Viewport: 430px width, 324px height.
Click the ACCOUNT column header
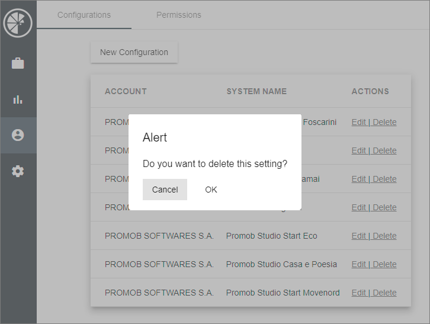click(x=126, y=91)
